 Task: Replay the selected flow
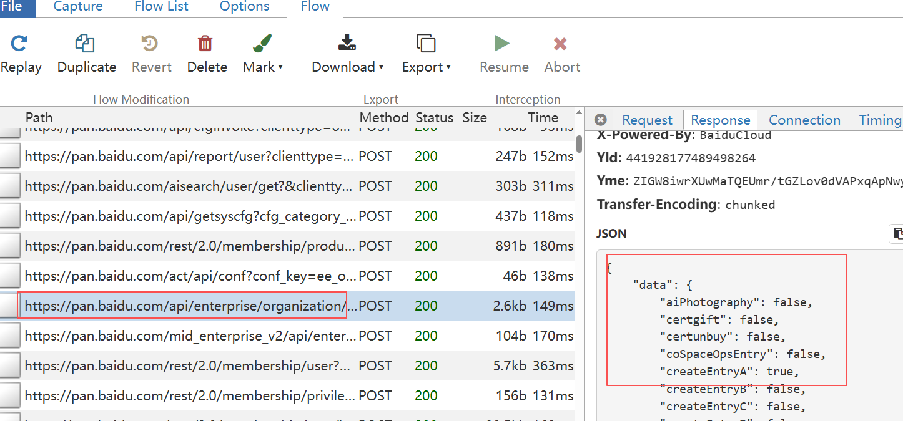(21, 54)
